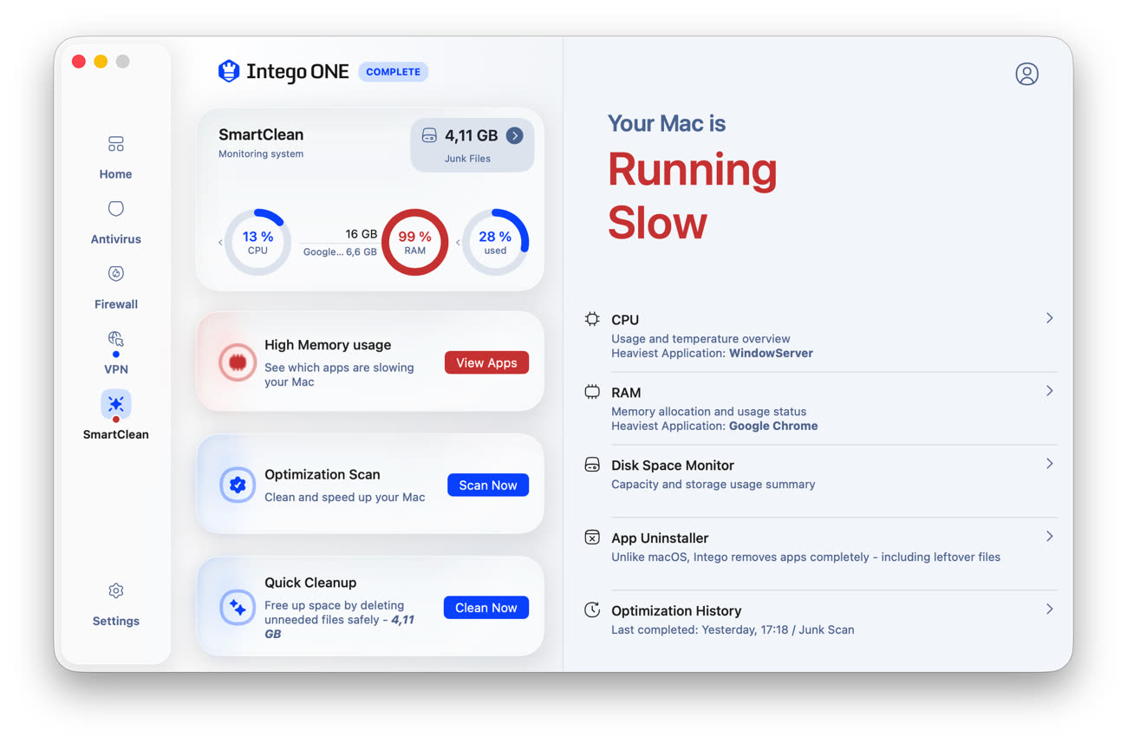Switch to the VPN globe icon
Image resolution: width=1127 pixels, height=743 pixels.
coord(115,338)
